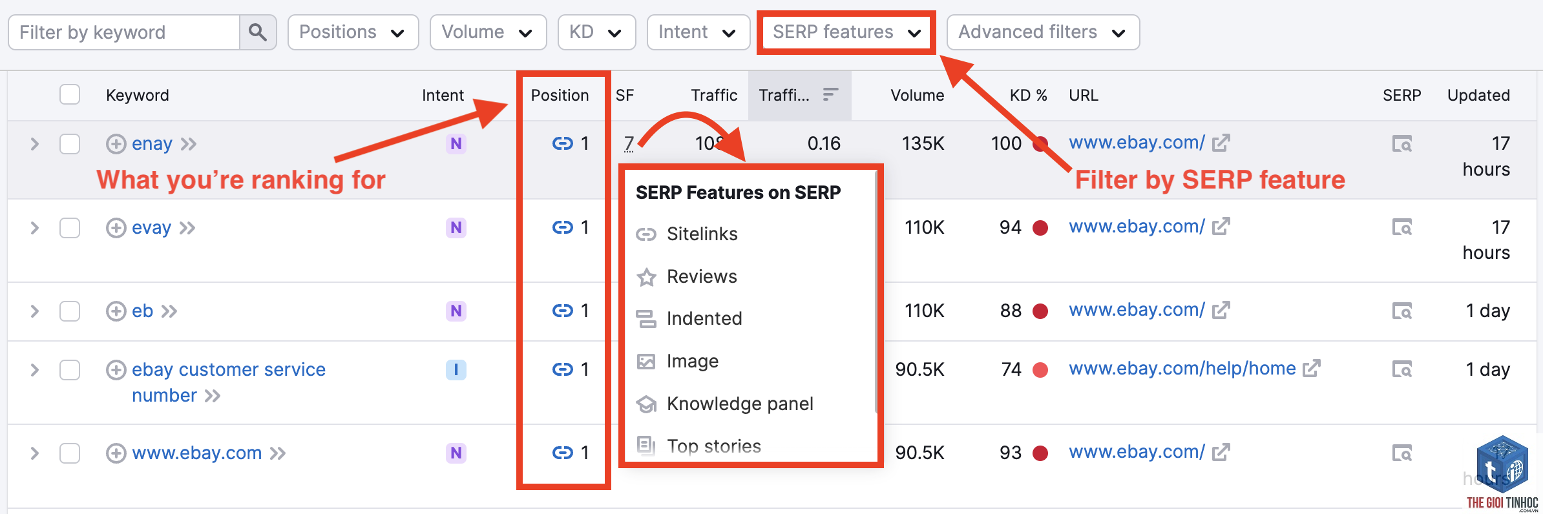Select Reviews in SERP features popup
1543x514 pixels.
tap(686, 276)
